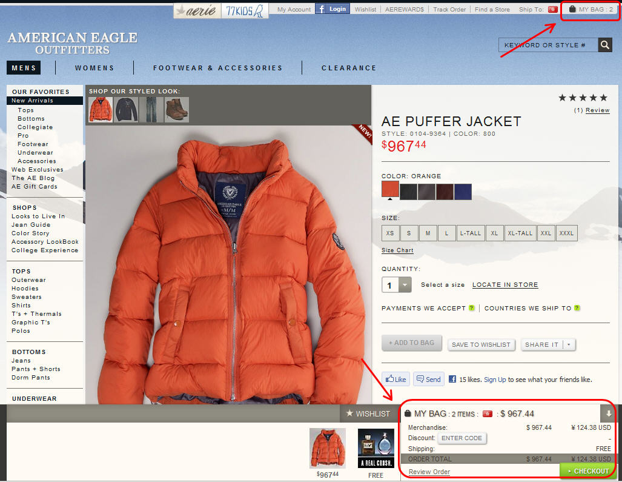Click the Facebook Login button

pyautogui.click(x=333, y=8)
